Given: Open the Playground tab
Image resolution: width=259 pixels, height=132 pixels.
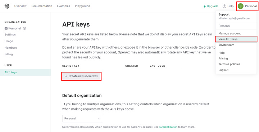Looking at the screenshot, I should [x=82, y=6].
